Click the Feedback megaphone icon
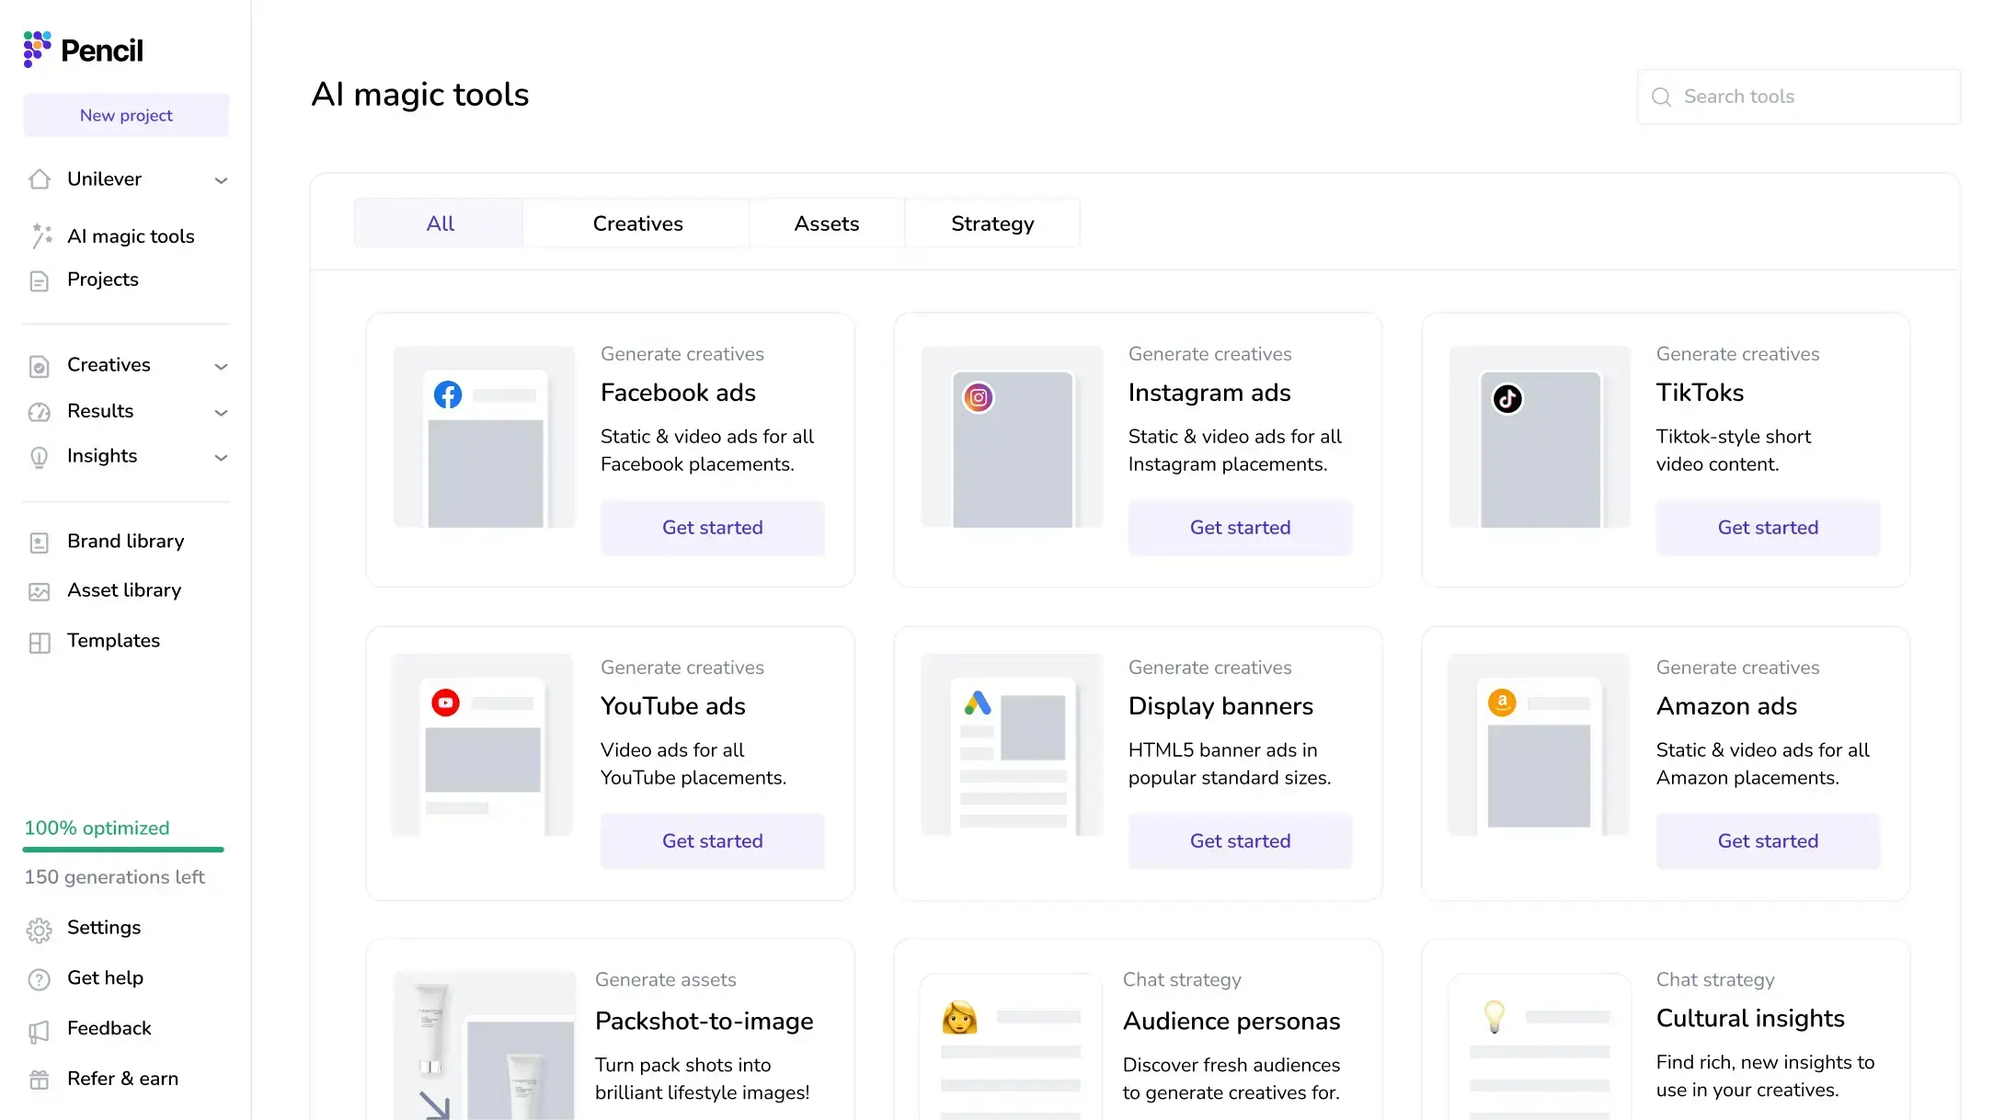 pos(40,1030)
